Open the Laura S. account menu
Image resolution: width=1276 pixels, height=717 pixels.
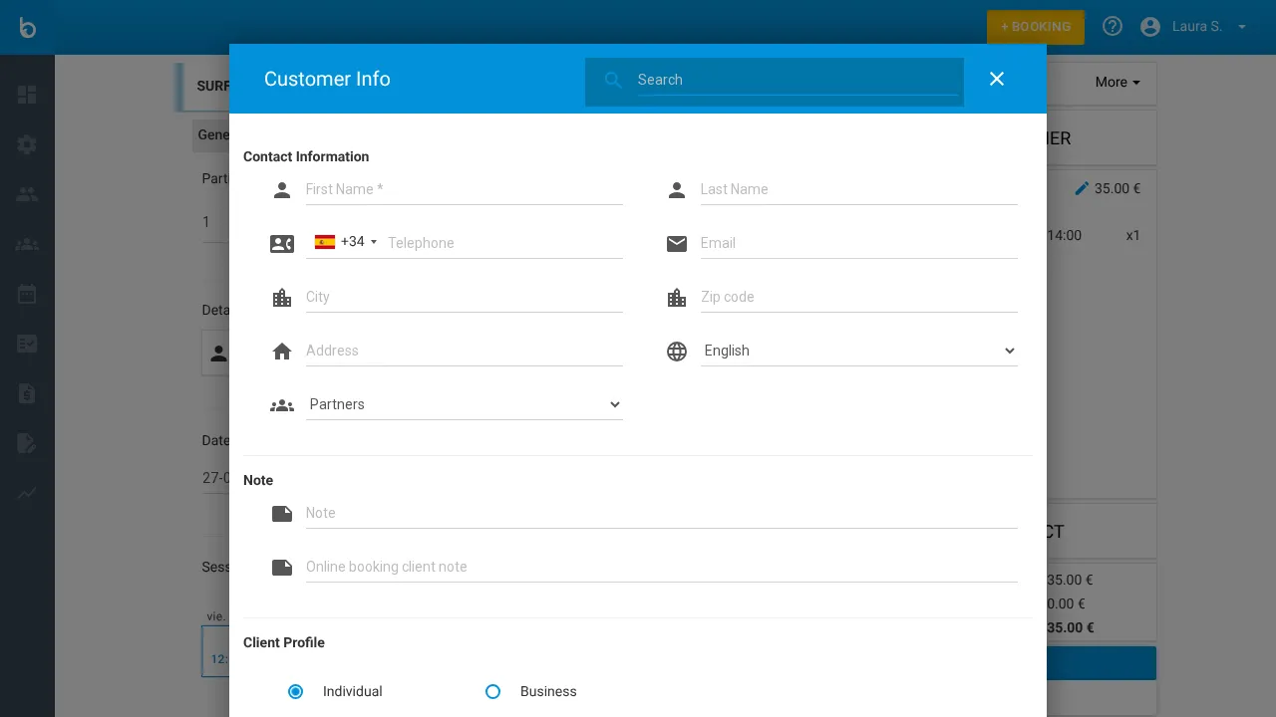coord(1196,26)
